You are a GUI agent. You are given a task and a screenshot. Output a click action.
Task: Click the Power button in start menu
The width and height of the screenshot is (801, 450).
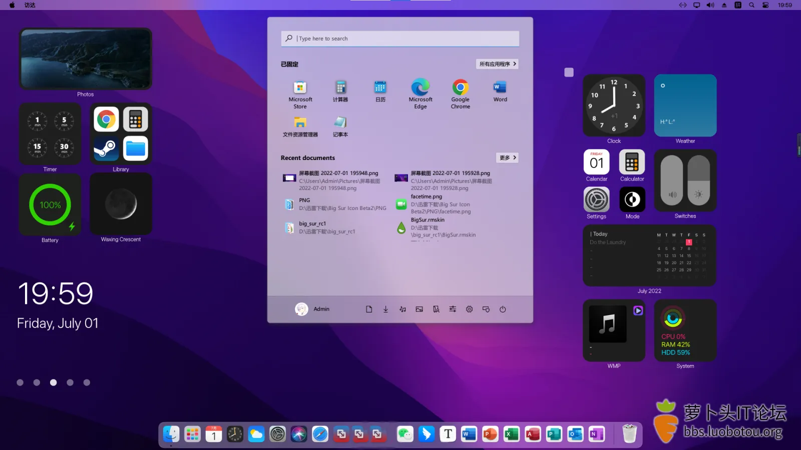[503, 309]
